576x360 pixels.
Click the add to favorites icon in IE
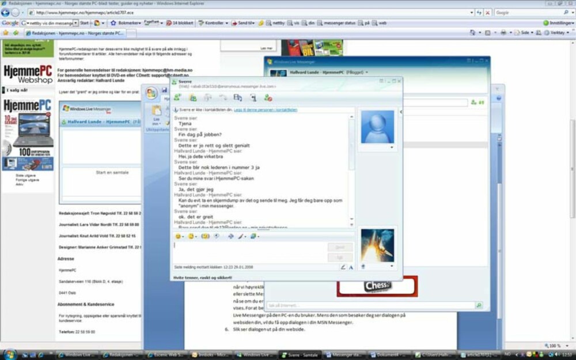coord(16,33)
